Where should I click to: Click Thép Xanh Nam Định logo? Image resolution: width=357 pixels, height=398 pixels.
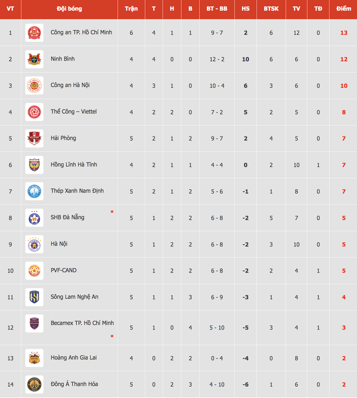pos(34,191)
